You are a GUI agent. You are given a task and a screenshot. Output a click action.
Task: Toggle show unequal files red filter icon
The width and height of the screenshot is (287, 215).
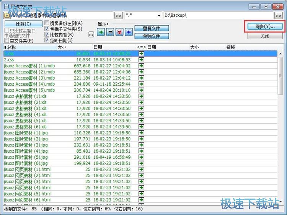click(119, 32)
